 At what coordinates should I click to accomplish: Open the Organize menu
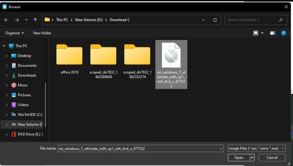pos(14,33)
